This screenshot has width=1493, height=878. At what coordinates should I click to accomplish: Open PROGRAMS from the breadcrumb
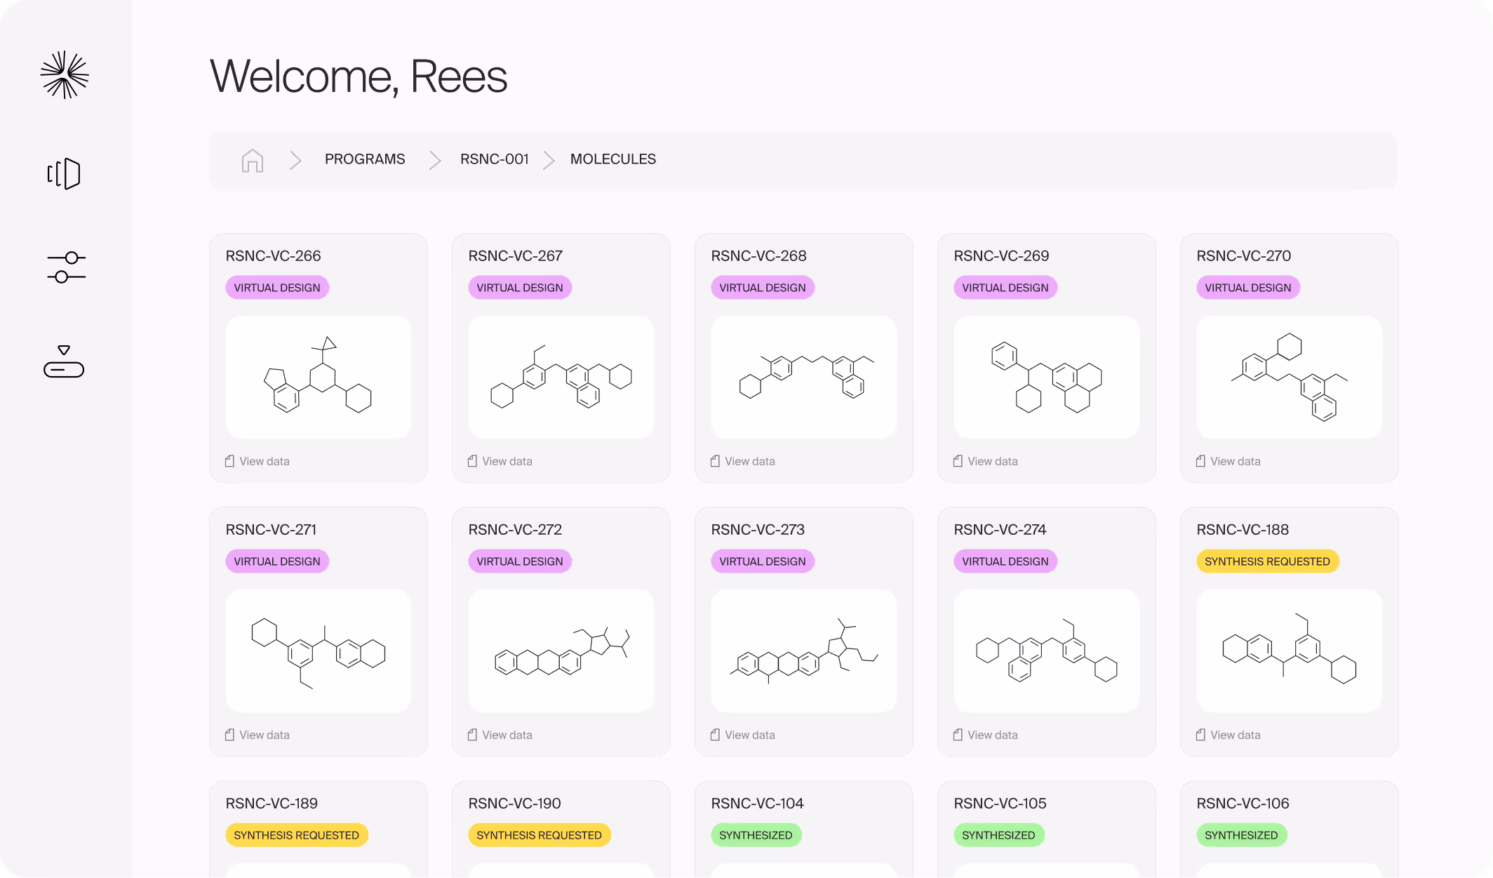(364, 159)
